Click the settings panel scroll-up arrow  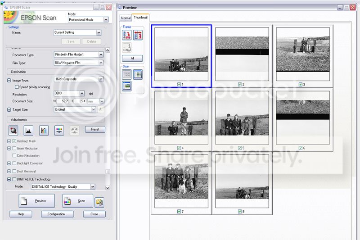tap(108, 50)
